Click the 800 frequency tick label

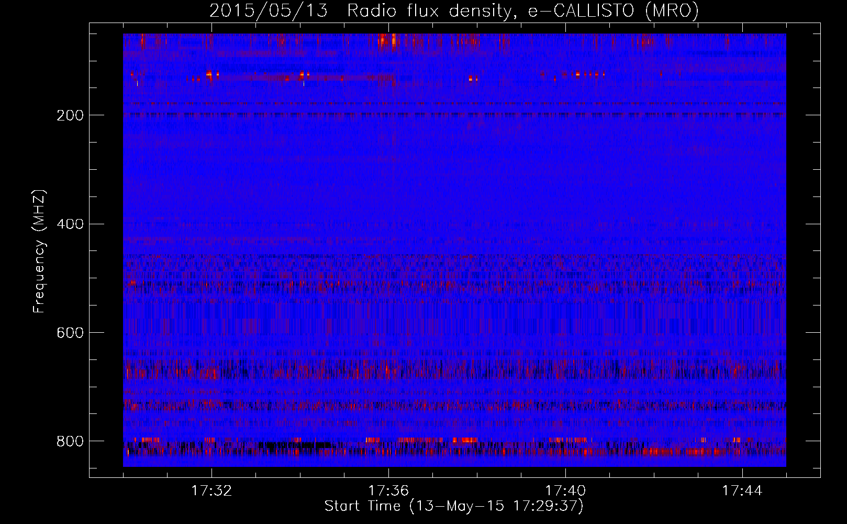click(x=70, y=441)
